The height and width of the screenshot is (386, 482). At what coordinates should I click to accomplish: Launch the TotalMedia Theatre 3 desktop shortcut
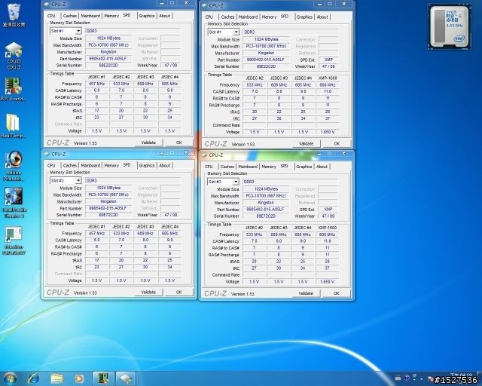coord(14,203)
